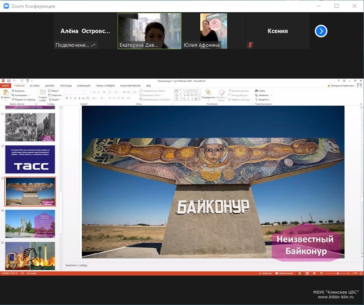364x305 pixels.
Task: Open the Направление текста dropdown
Action: coord(153,91)
